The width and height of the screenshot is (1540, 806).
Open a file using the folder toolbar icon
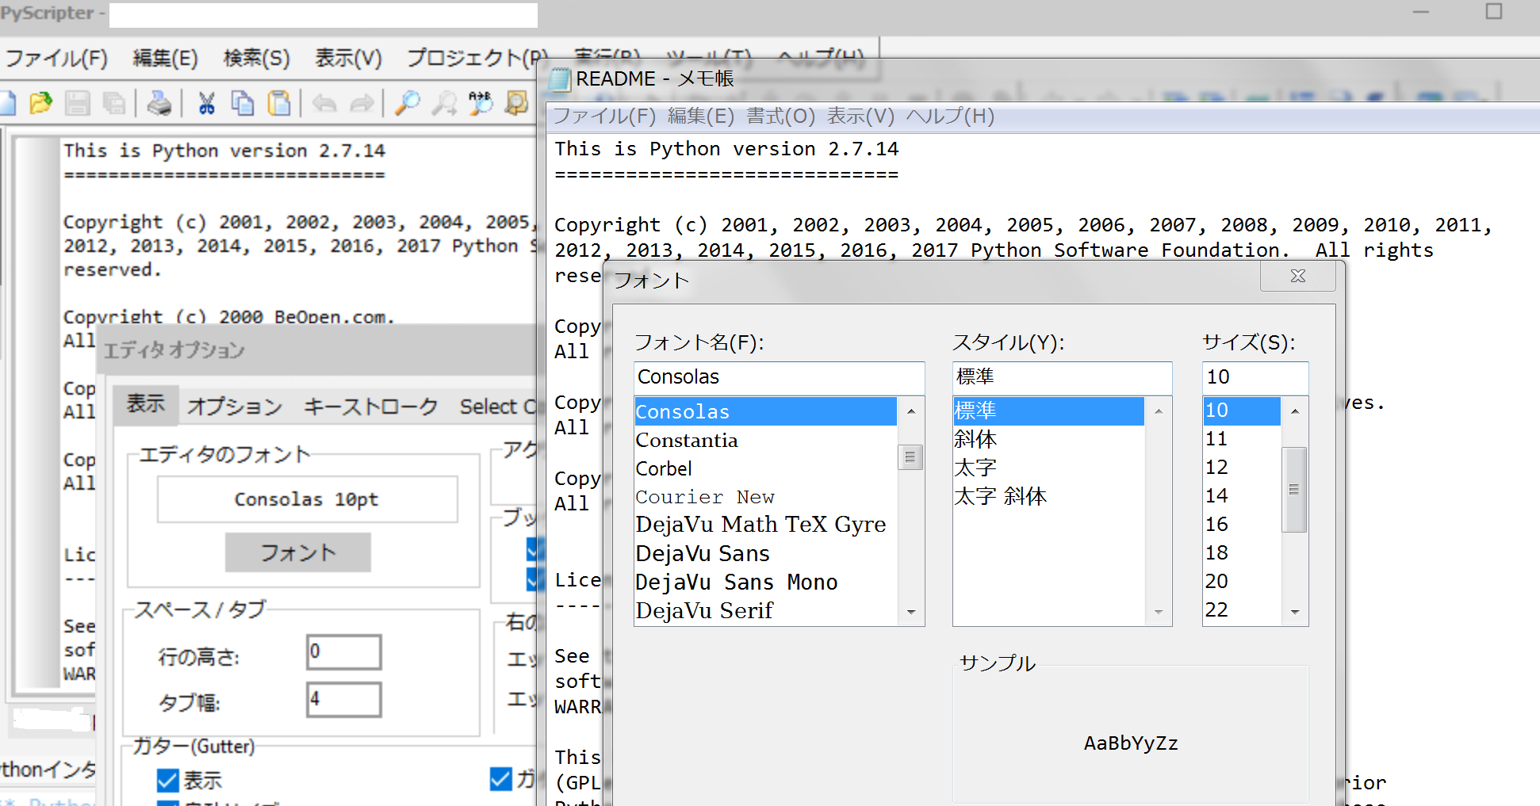point(40,103)
